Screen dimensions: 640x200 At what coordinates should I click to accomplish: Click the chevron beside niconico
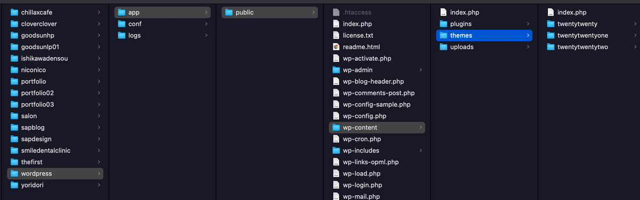click(99, 70)
